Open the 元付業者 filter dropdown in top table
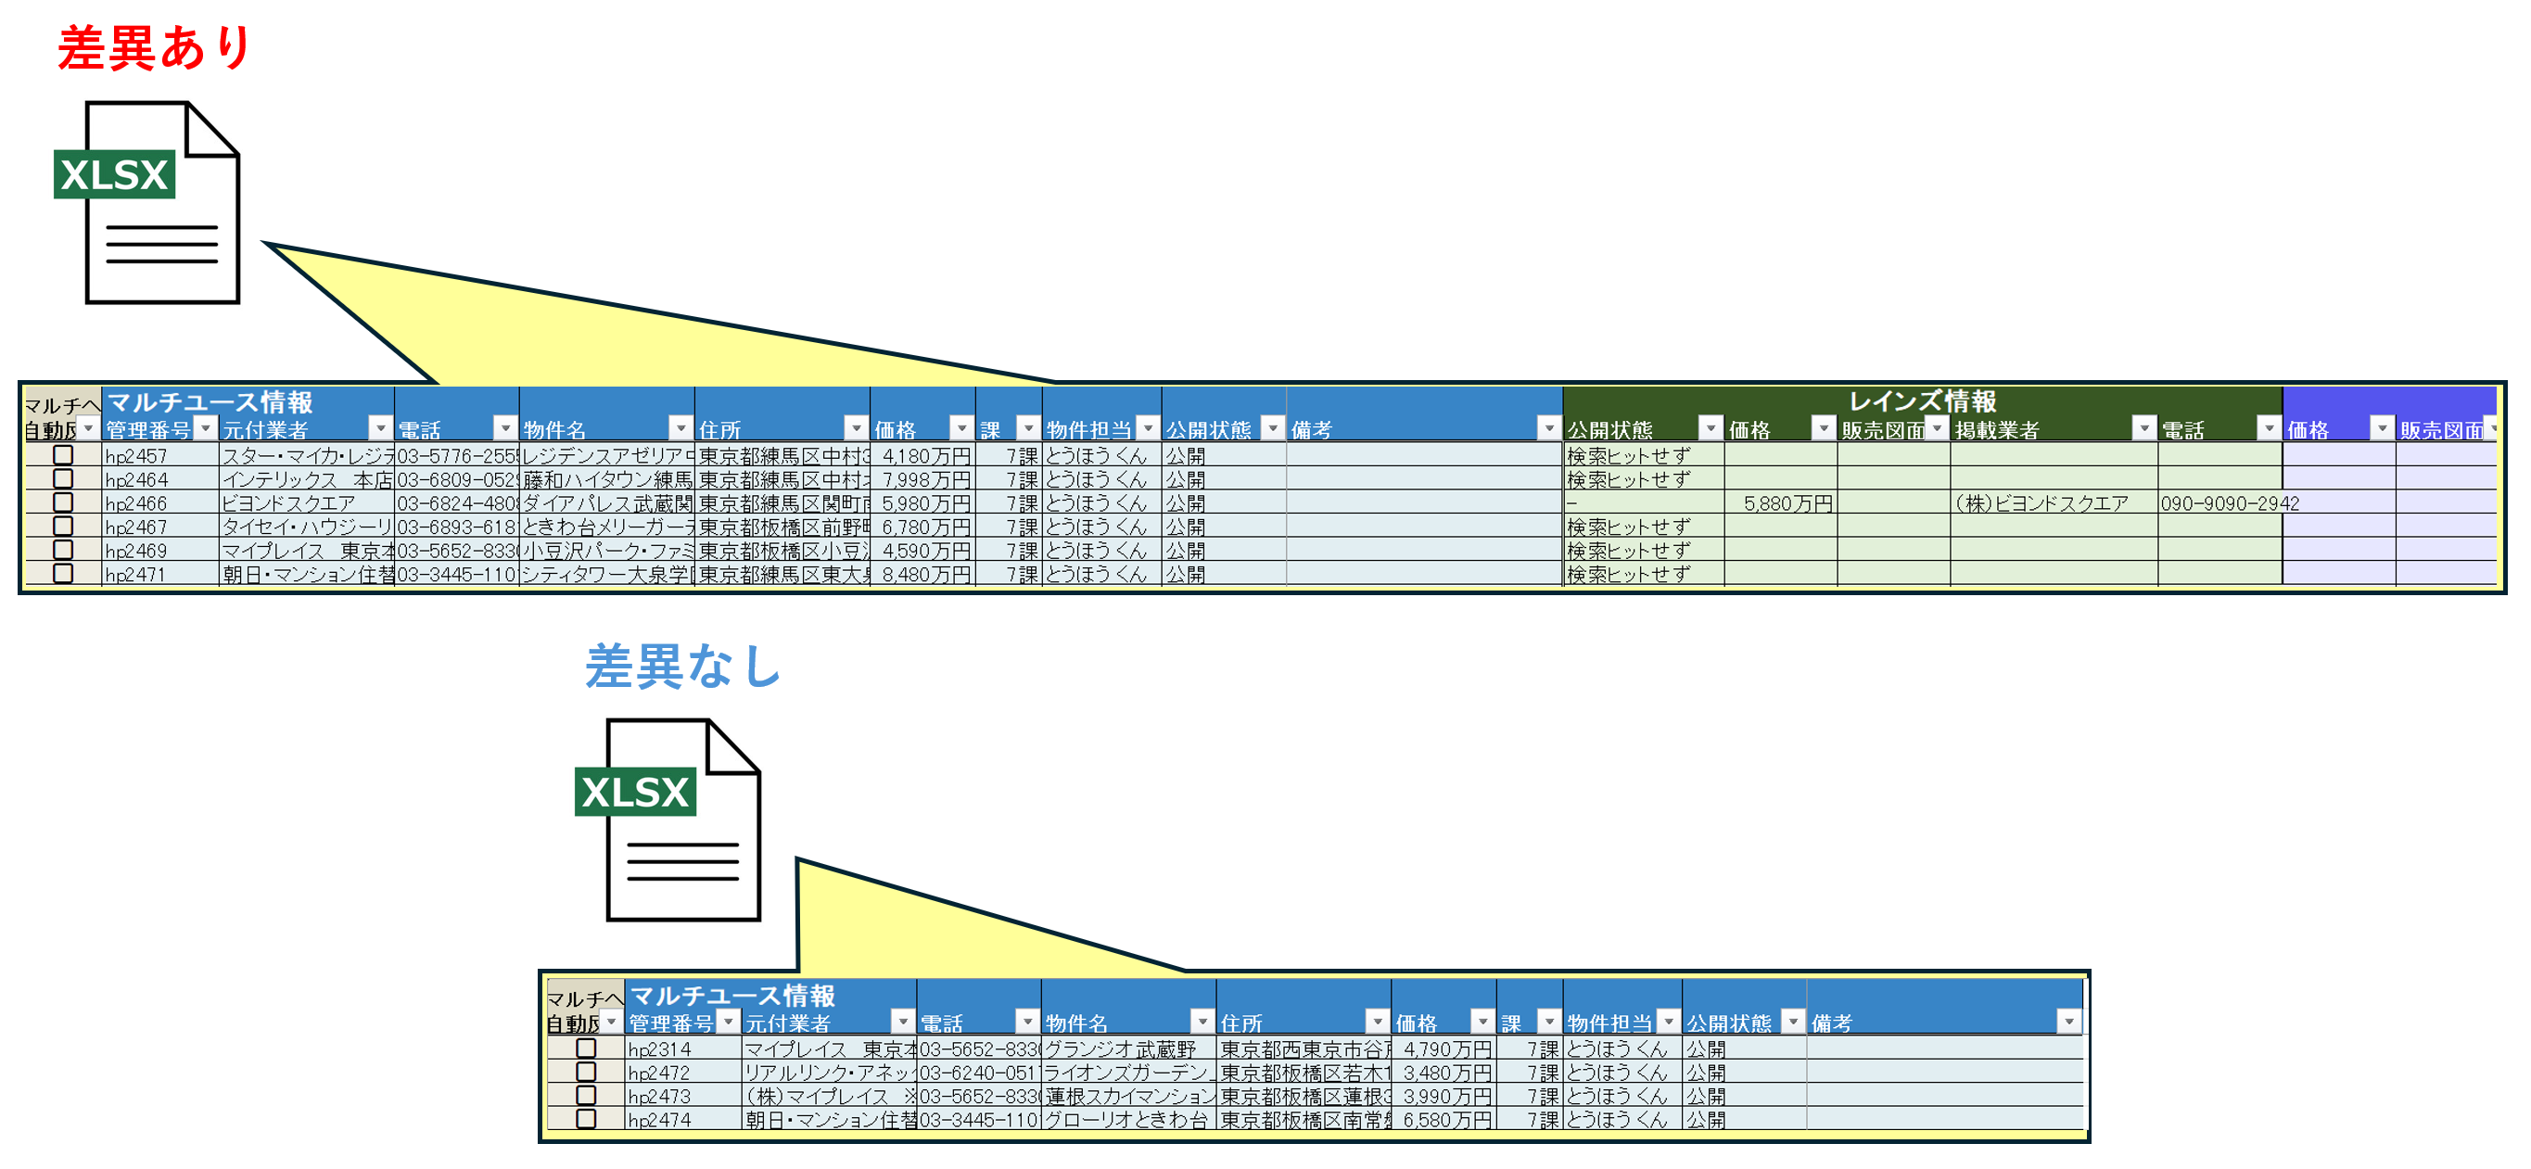 click(x=379, y=428)
